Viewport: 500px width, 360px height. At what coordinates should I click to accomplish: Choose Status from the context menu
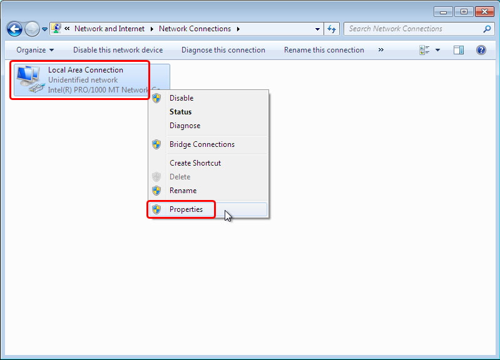tap(208, 112)
